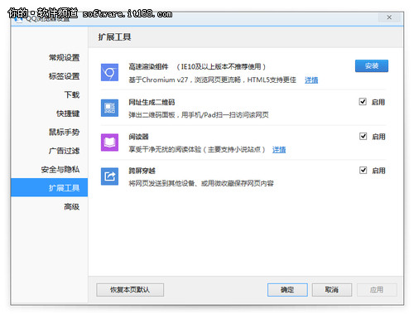Switch to 安全与隐私 section

(x=60, y=169)
